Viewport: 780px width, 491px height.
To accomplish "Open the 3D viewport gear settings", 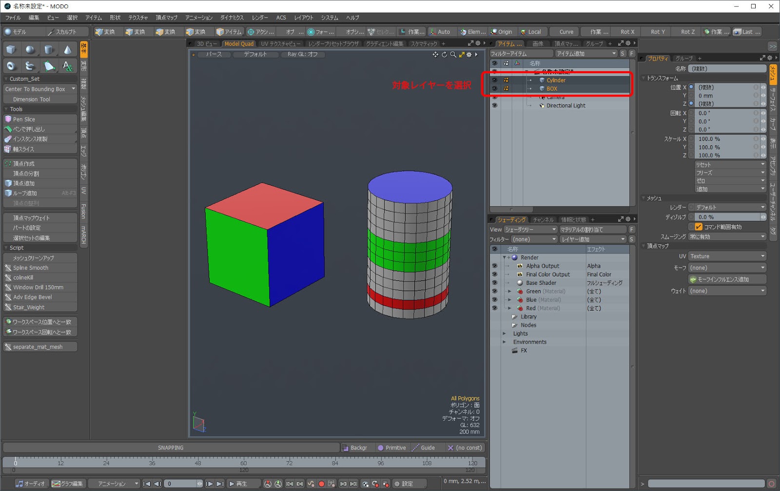I will [x=469, y=55].
